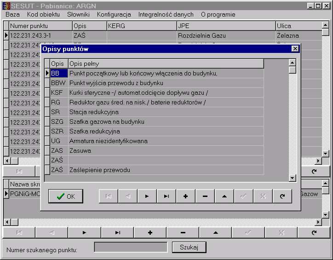Jump to last record in Opisy punktów dialog
The height and width of the screenshot is (260, 333).
[166, 196]
